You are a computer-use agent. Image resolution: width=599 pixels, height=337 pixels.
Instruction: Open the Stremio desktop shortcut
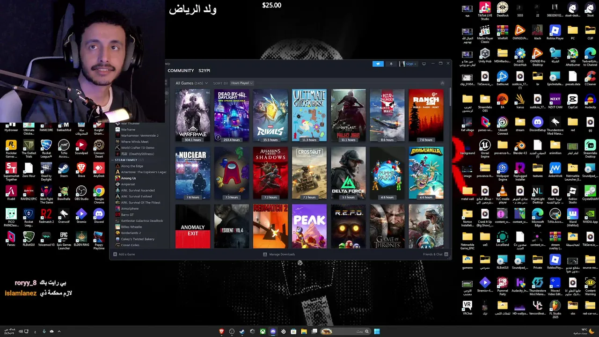coord(81,216)
